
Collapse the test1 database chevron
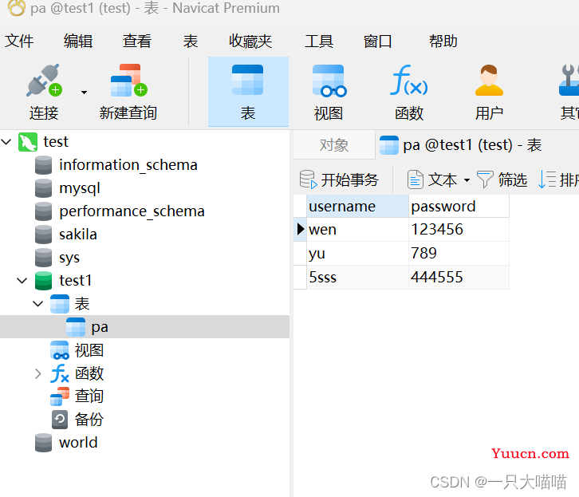(22, 281)
